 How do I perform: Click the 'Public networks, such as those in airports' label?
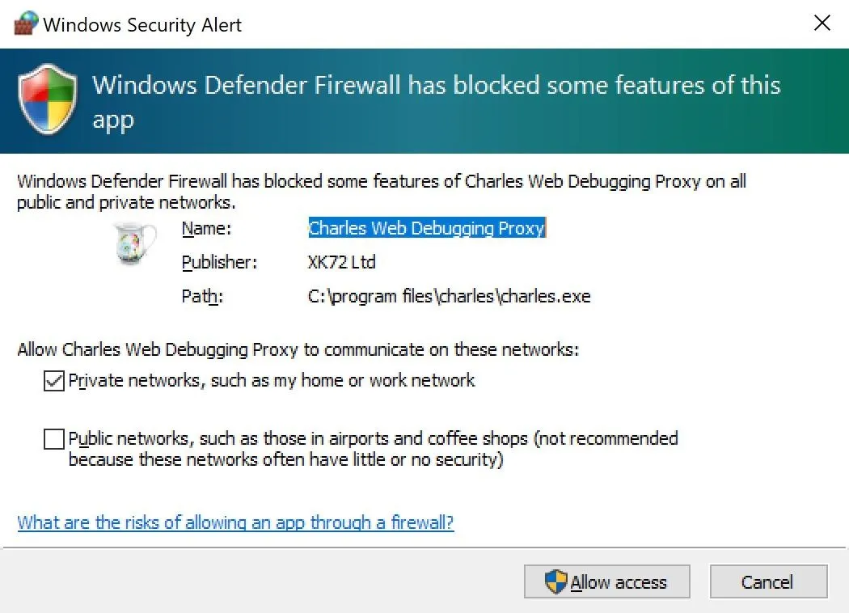[373, 448]
